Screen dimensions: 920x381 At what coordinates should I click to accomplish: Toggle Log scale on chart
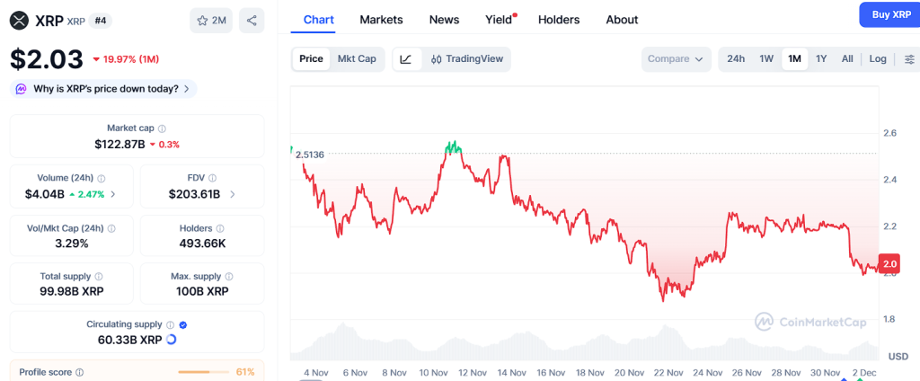(x=878, y=59)
